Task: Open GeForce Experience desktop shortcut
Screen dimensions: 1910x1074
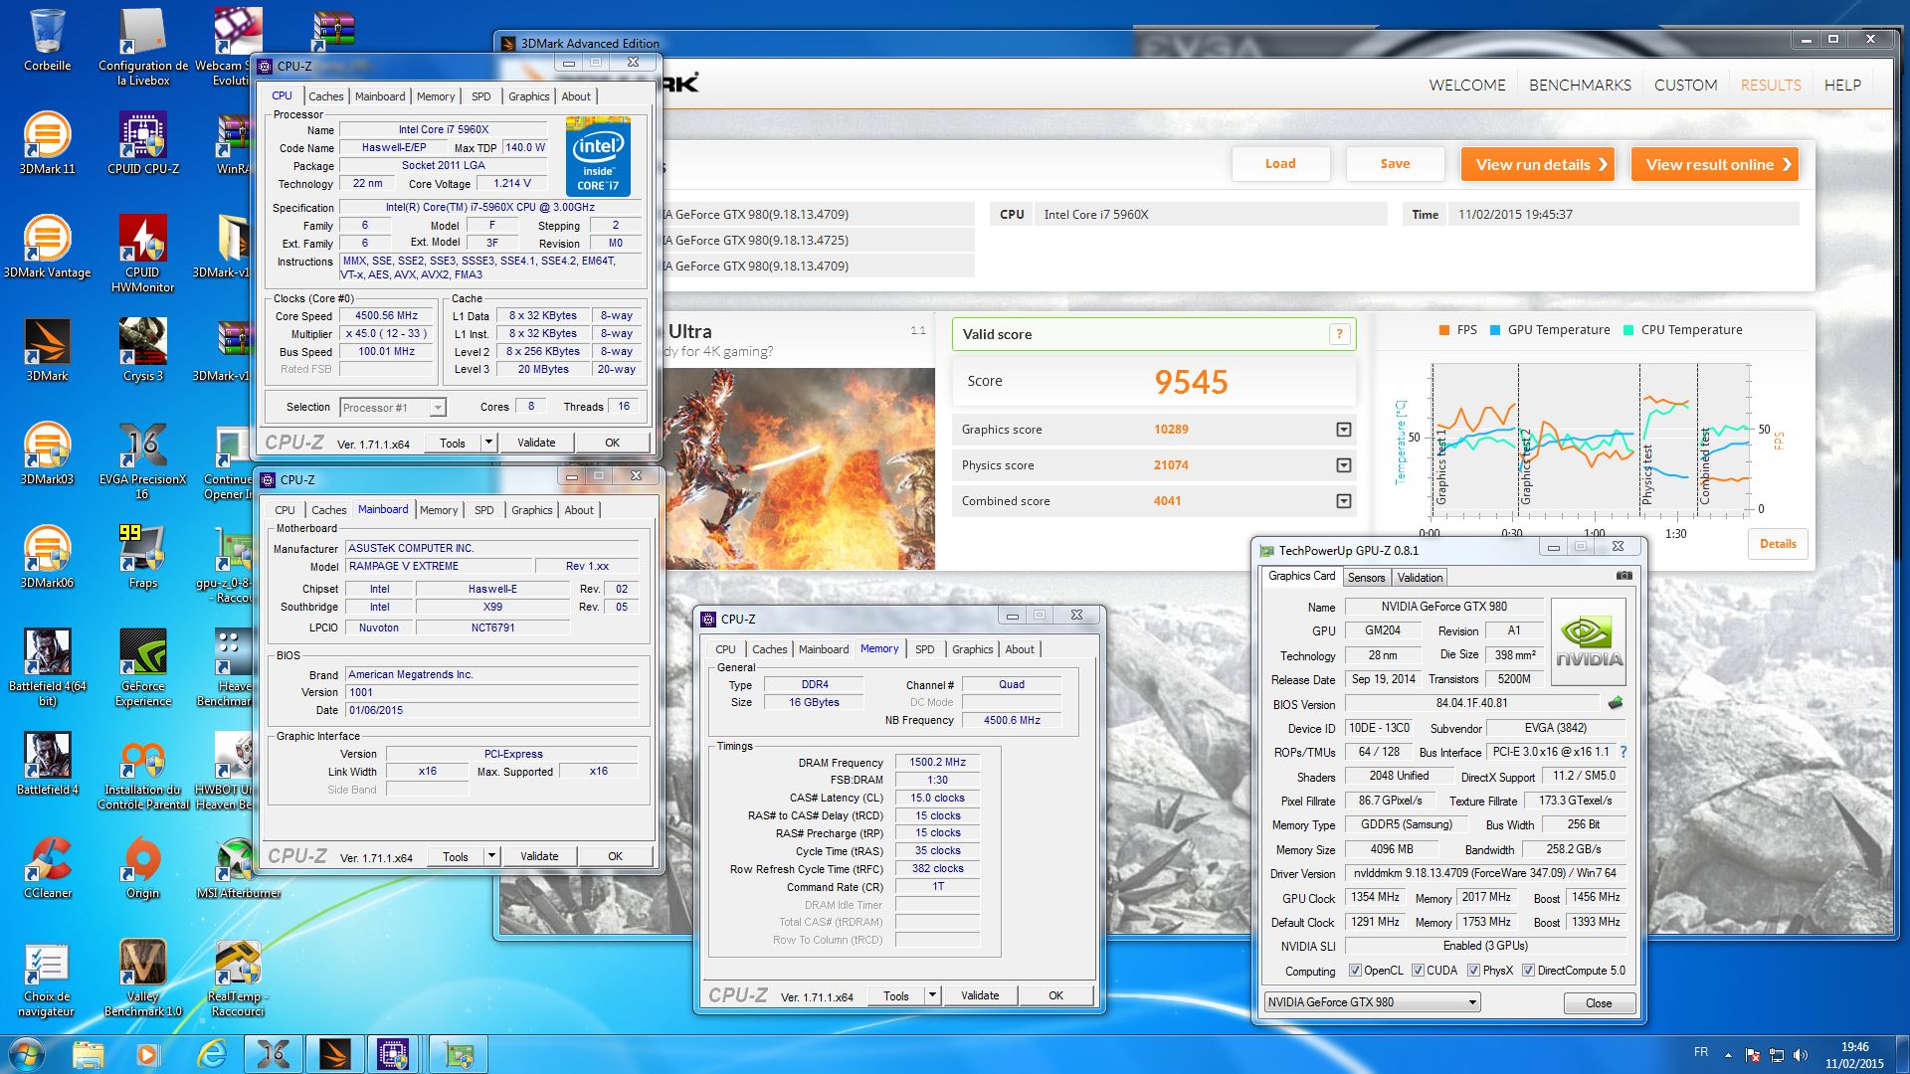Action: 143,667
